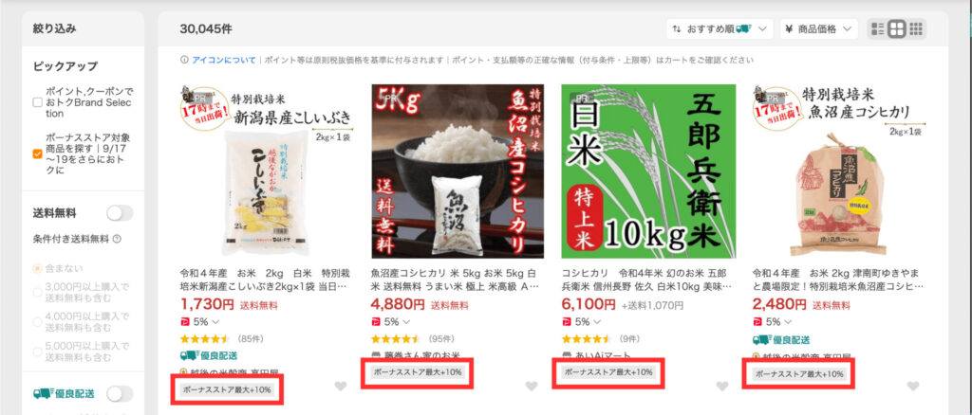Check ポイント,クーポンでおトクBrand Selection box

click(x=38, y=102)
